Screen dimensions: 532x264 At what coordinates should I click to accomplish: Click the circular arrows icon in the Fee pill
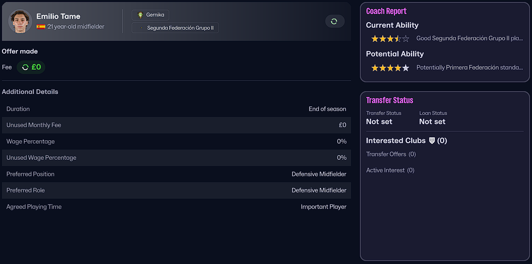25,67
